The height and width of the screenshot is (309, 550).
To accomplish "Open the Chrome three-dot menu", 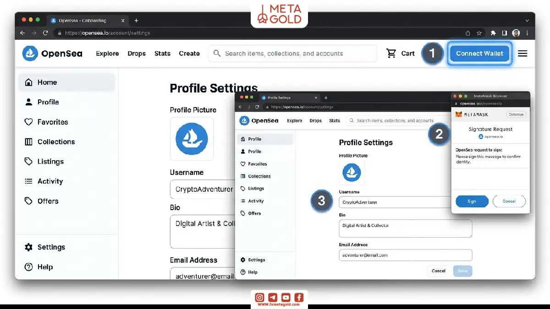I will pos(528,33).
